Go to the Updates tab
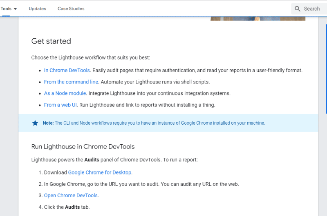The image size is (327, 216). [37, 9]
